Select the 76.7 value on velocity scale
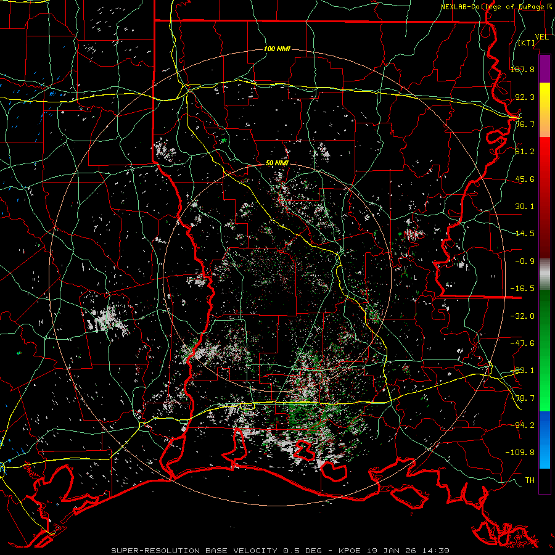The width and height of the screenshot is (555, 555). 525,124
